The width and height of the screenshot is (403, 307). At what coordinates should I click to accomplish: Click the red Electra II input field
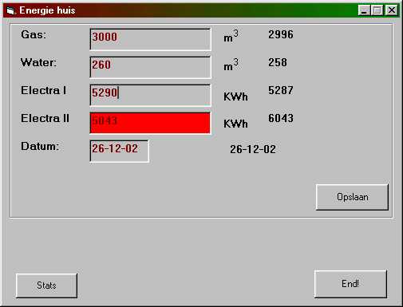[x=151, y=123]
